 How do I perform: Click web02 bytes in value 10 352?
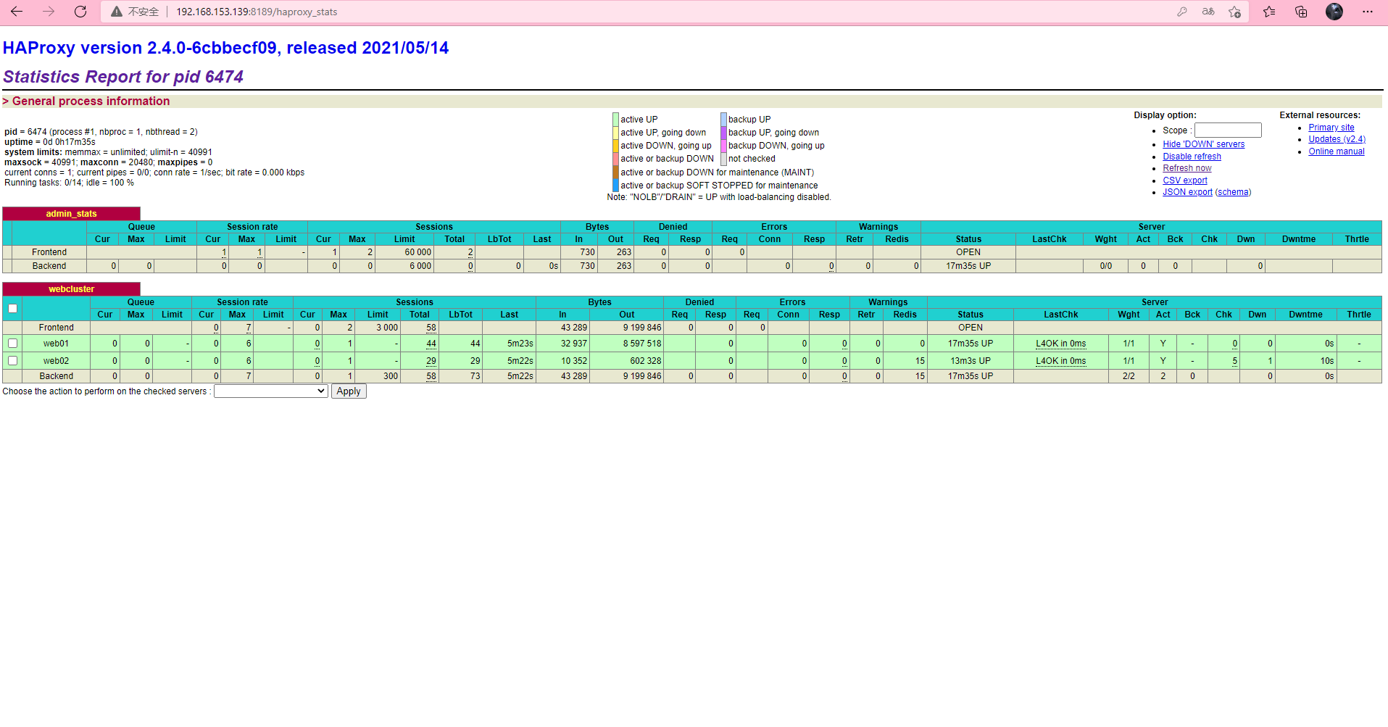click(574, 361)
